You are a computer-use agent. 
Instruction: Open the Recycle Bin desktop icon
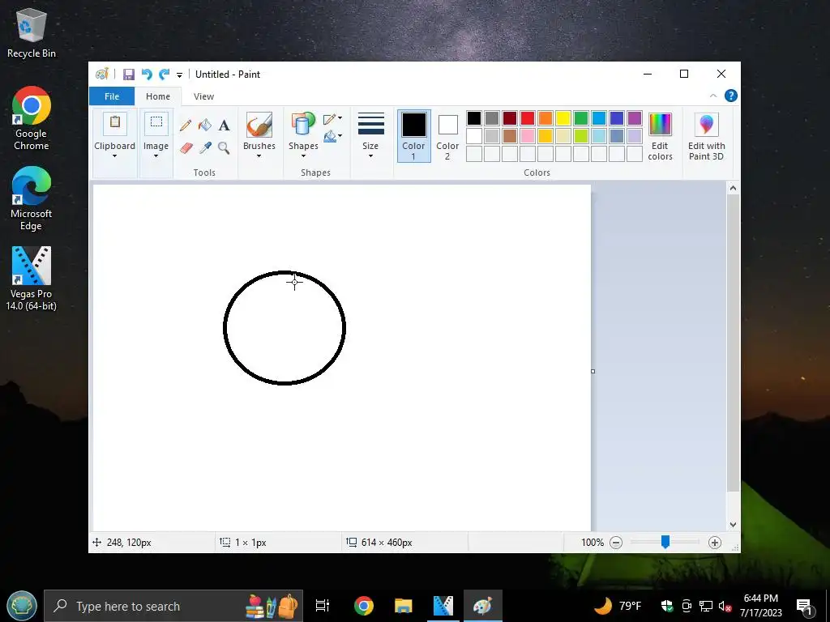tap(32, 32)
